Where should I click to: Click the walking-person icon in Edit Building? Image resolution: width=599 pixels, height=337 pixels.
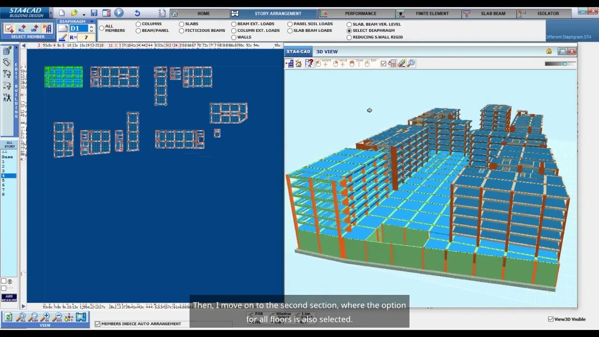click(x=7, y=97)
